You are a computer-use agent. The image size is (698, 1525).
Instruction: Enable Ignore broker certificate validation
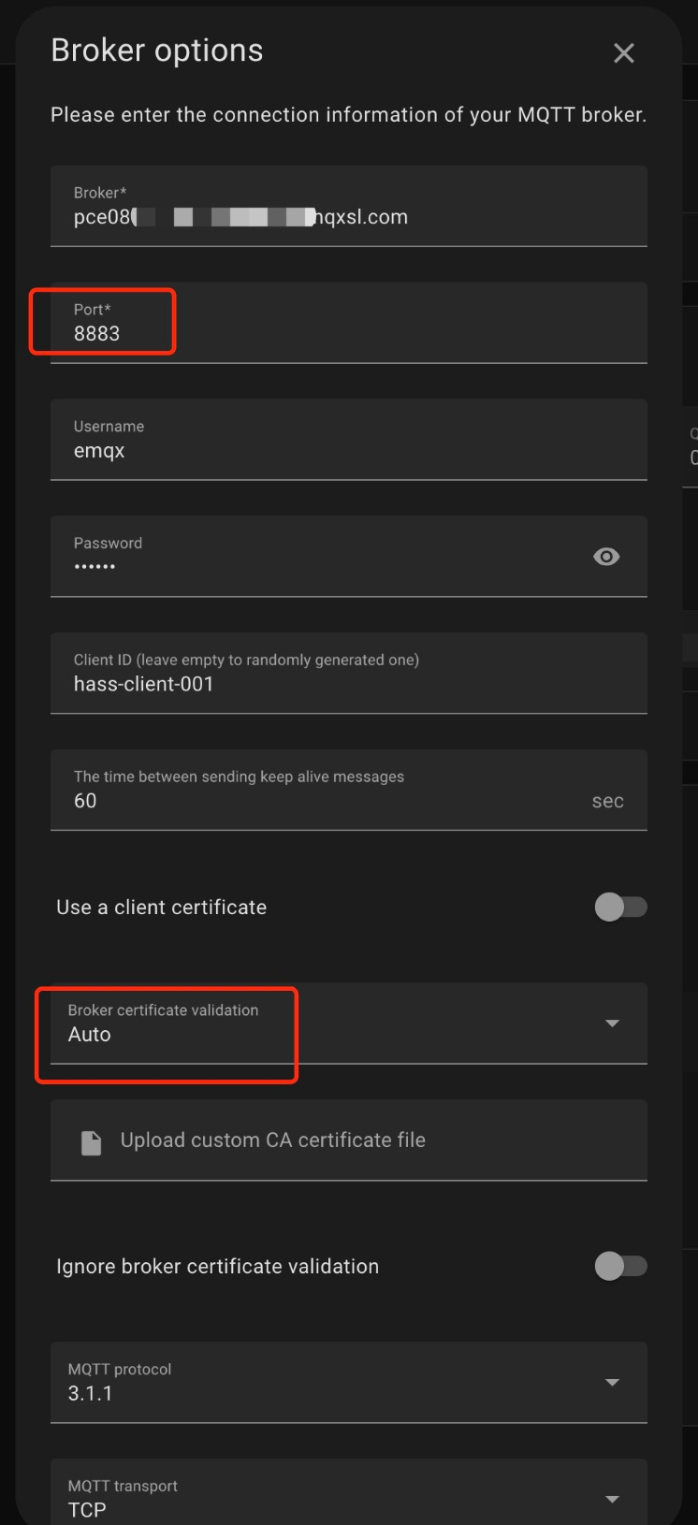point(621,1266)
